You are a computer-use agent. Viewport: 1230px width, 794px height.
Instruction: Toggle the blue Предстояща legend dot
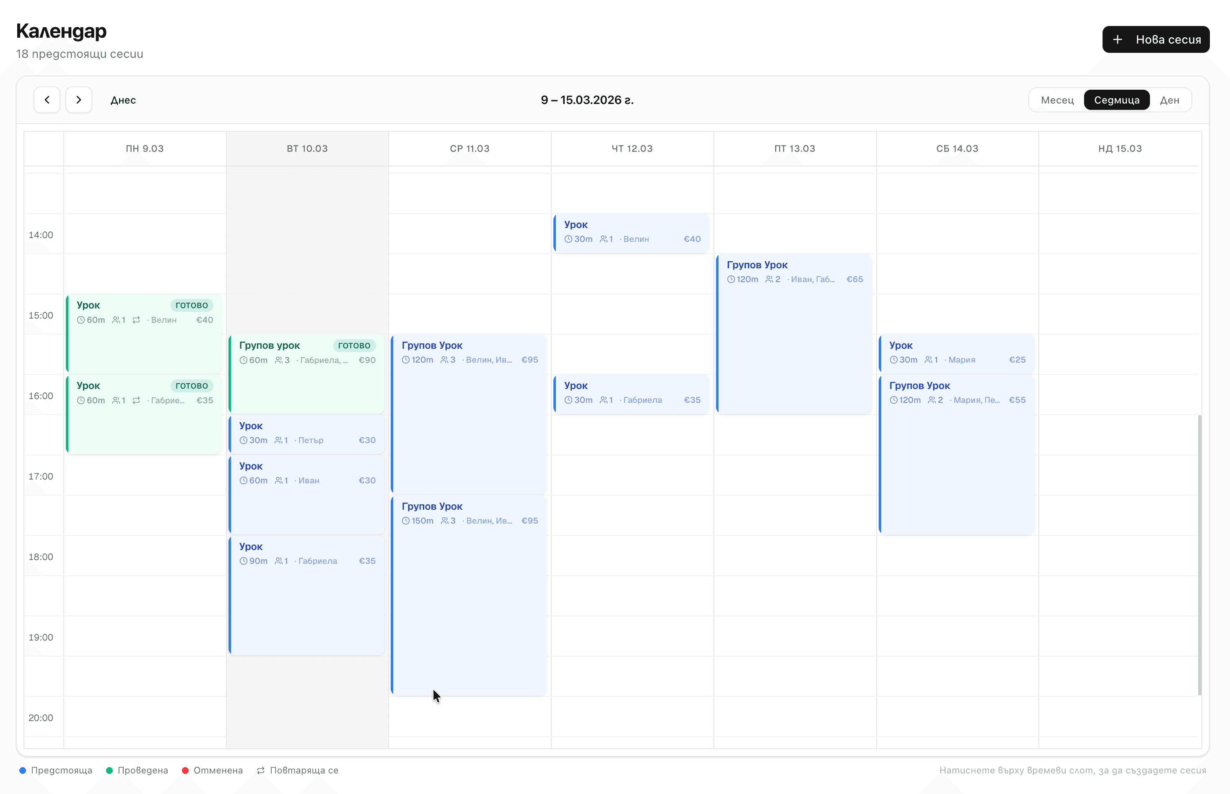[22, 770]
